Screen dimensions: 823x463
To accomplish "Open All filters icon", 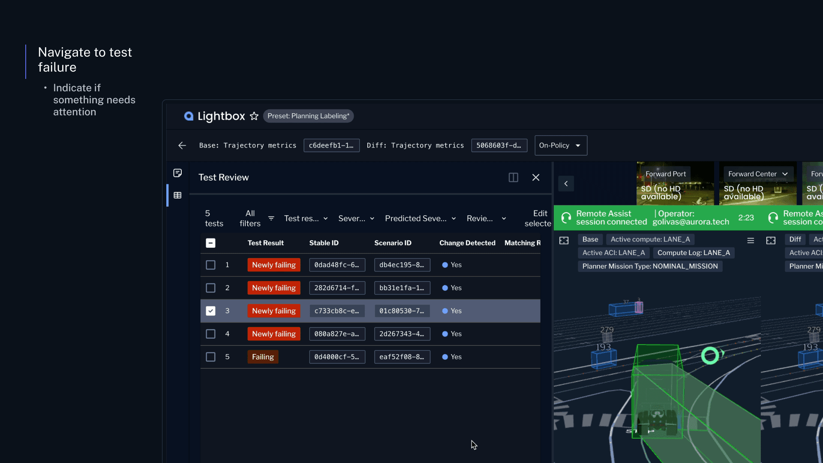I will pos(271,219).
